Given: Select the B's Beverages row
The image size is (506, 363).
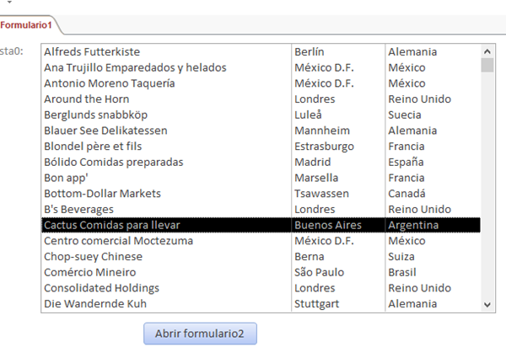Looking at the screenshot, I should coord(78,209).
